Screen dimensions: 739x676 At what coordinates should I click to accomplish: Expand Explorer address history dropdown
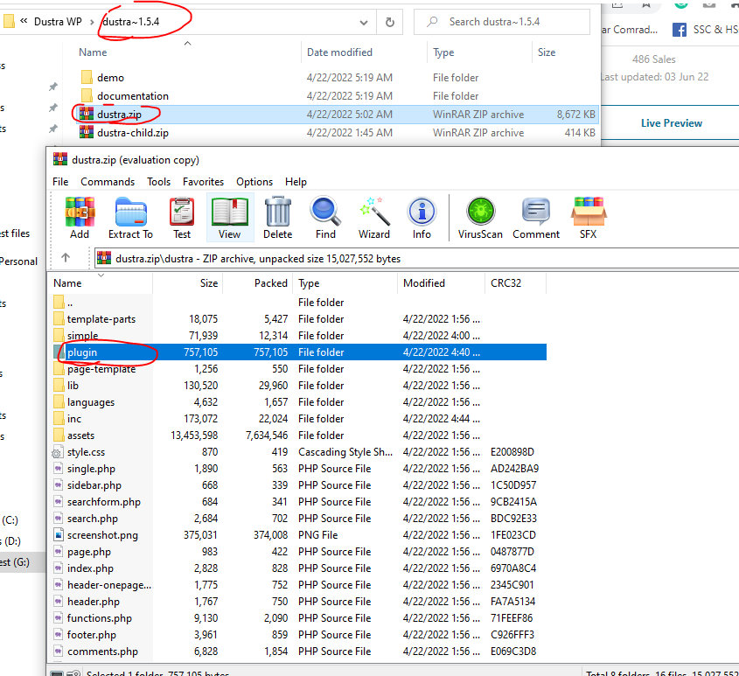tap(364, 22)
